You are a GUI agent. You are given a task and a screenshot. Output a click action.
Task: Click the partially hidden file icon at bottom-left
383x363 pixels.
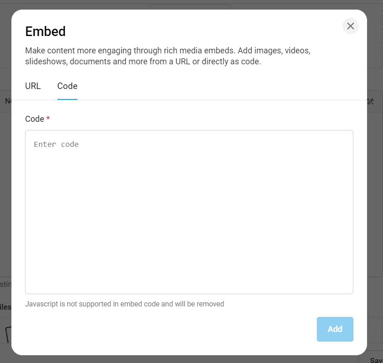click(8, 334)
